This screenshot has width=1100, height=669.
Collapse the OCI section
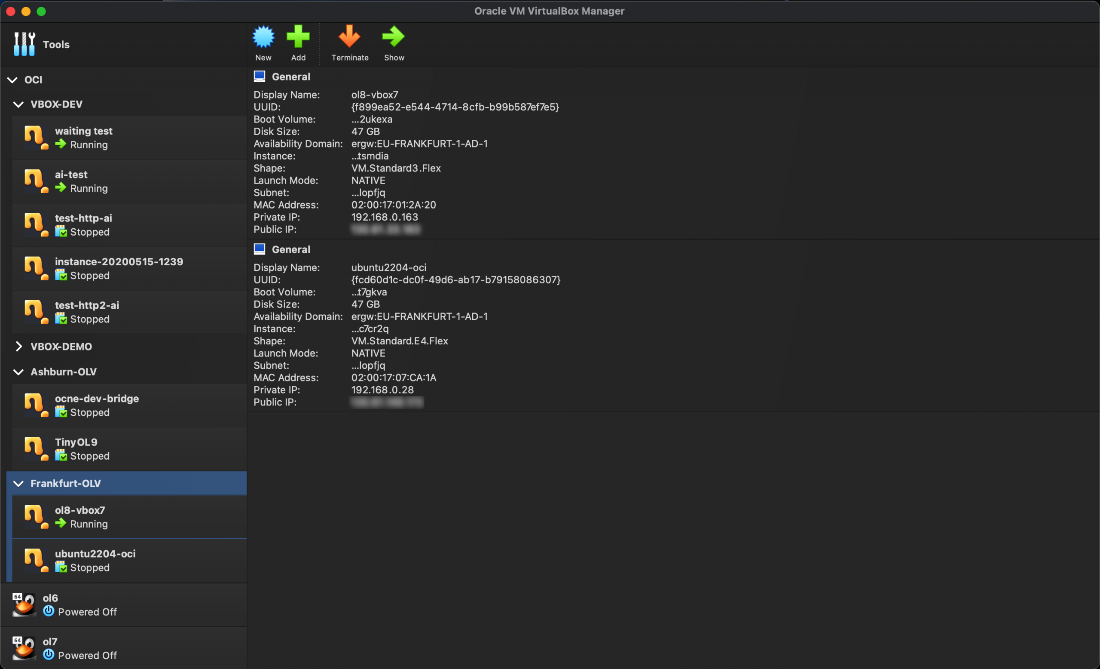(12, 80)
